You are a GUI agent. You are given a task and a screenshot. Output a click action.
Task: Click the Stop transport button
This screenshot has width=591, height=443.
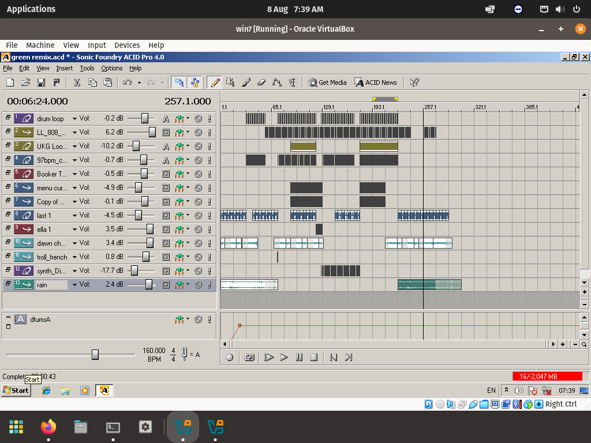[x=314, y=358]
